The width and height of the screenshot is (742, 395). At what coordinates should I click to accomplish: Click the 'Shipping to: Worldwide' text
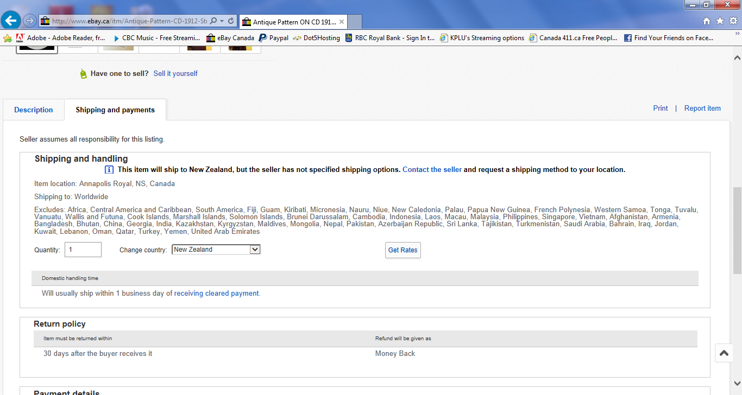coord(71,196)
